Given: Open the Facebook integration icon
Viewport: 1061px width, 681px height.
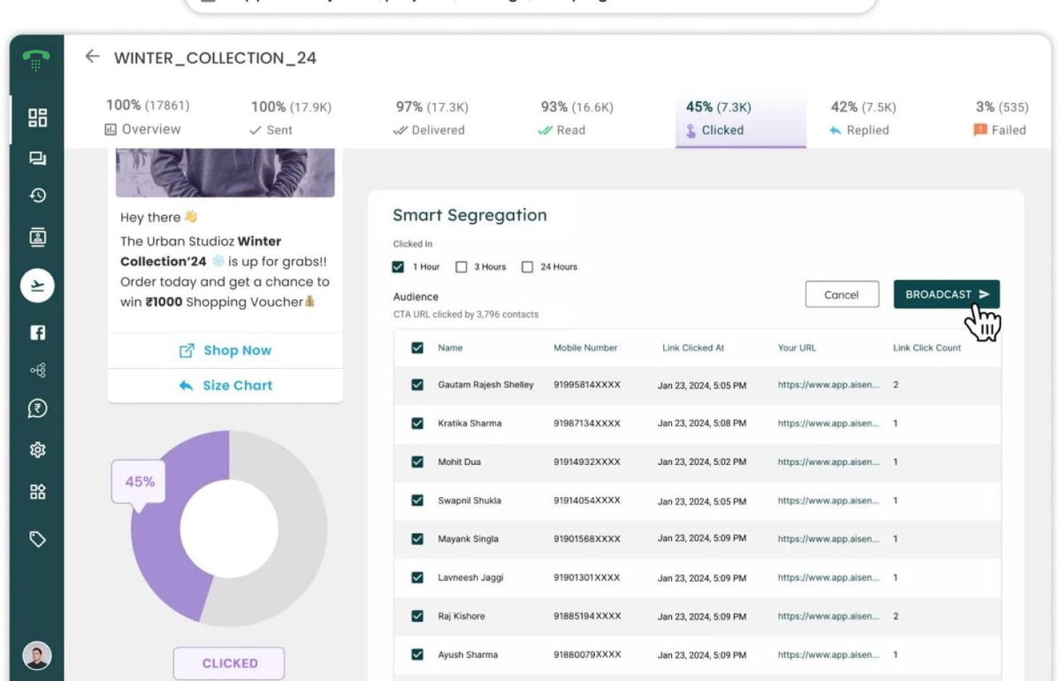Looking at the screenshot, I should tap(37, 333).
